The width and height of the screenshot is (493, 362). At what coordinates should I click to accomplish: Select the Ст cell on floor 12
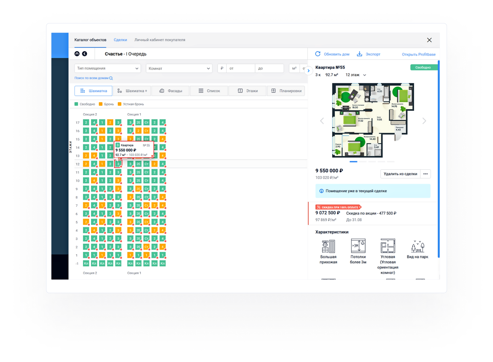click(x=146, y=164)
